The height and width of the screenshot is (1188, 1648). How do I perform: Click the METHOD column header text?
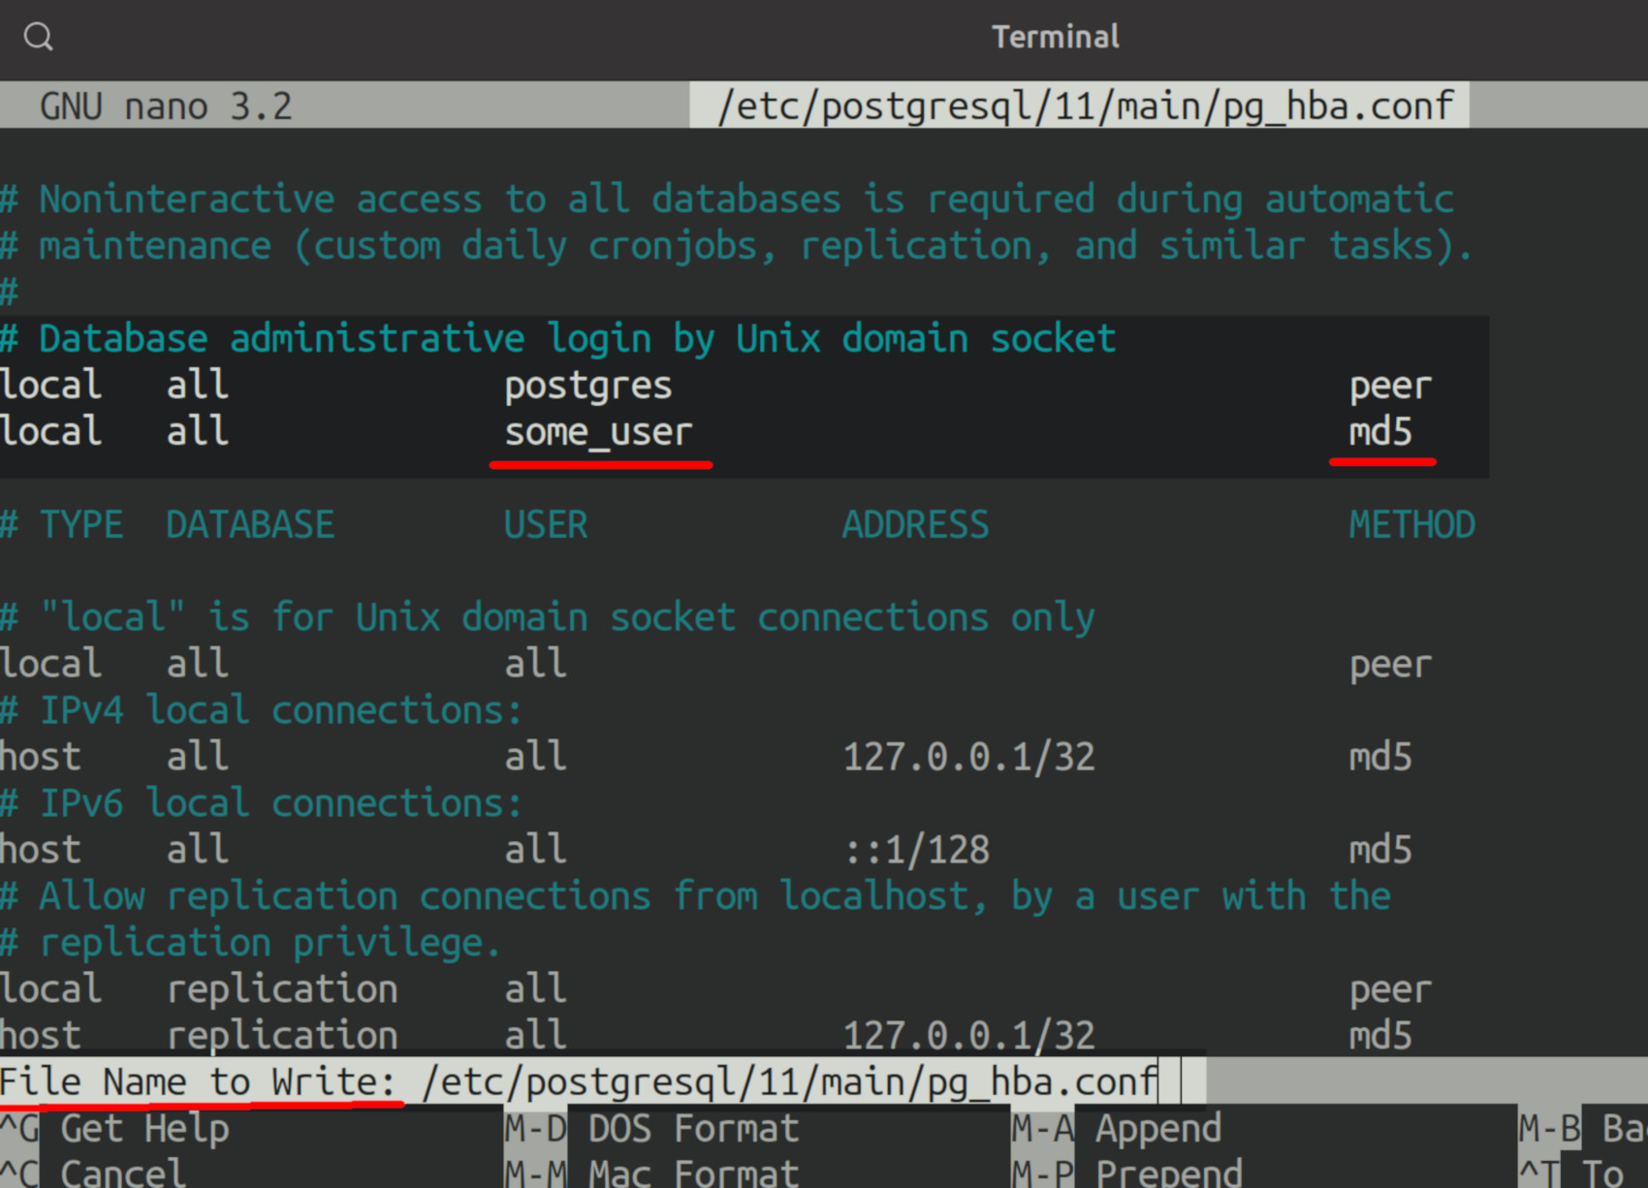coord(1411,524)
